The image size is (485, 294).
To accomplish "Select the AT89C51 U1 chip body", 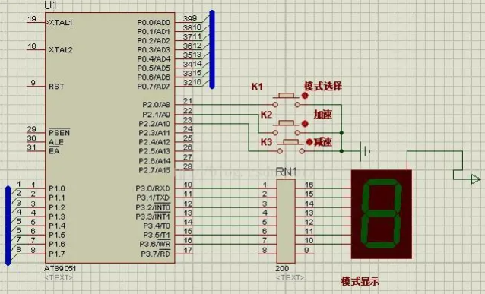I will click(109, 138).
